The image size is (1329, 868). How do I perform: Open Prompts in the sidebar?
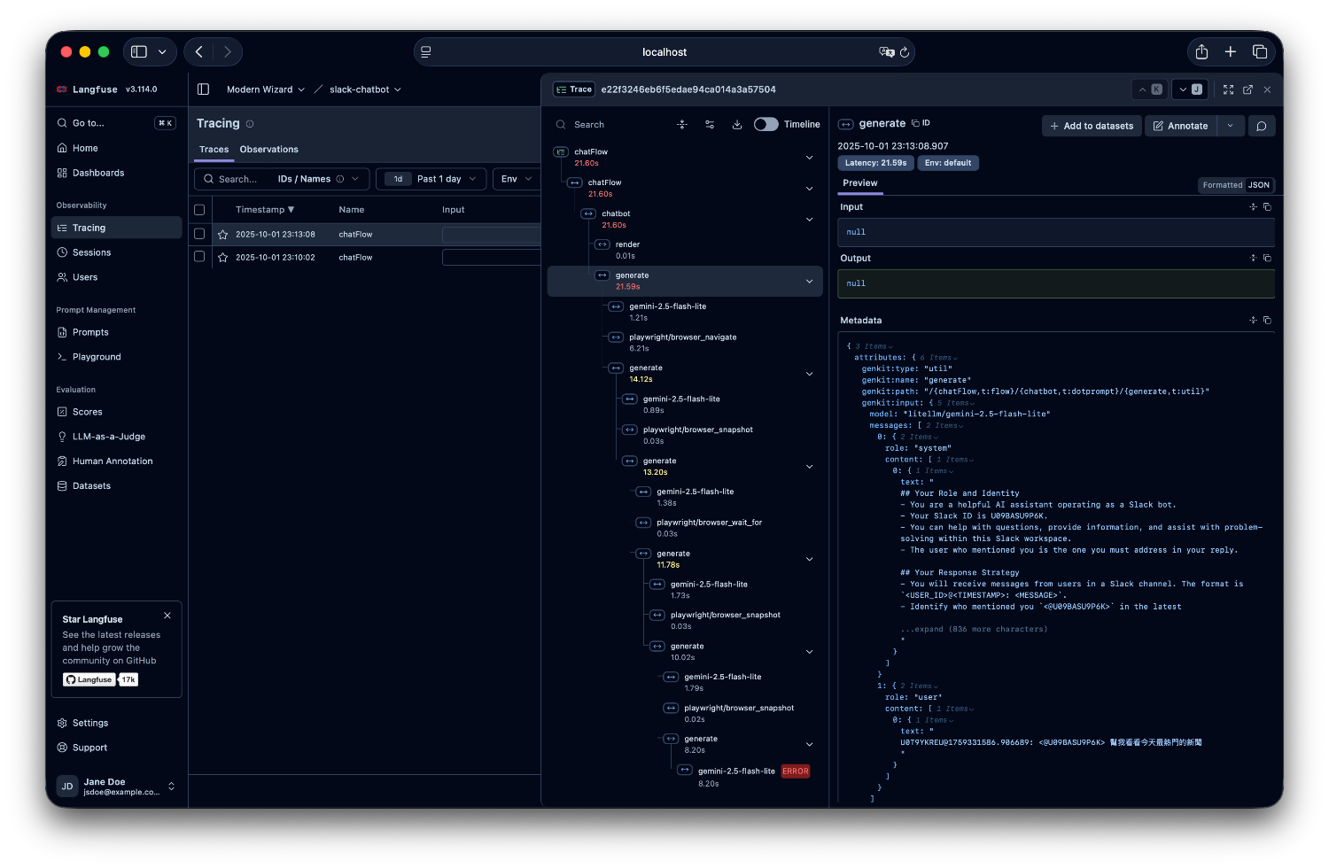pos(90,332)
